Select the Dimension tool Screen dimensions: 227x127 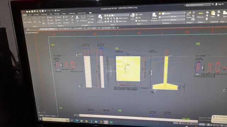[83, 18]
